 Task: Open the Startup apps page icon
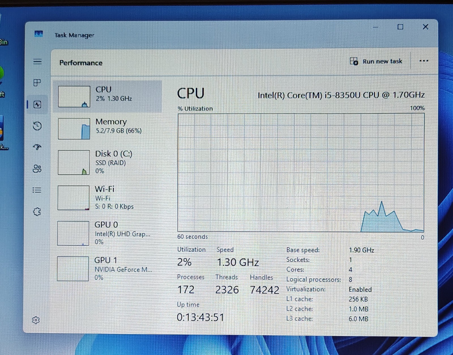[x=37, y=147]
